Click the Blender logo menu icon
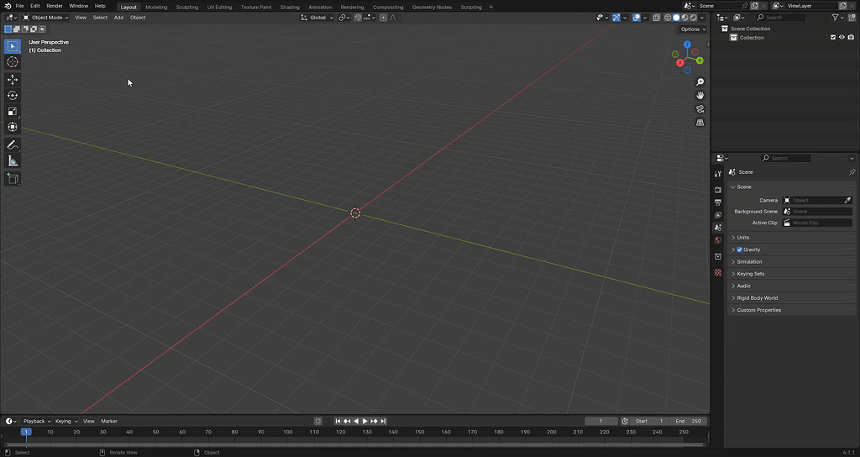860x457 pixels. 7,6
